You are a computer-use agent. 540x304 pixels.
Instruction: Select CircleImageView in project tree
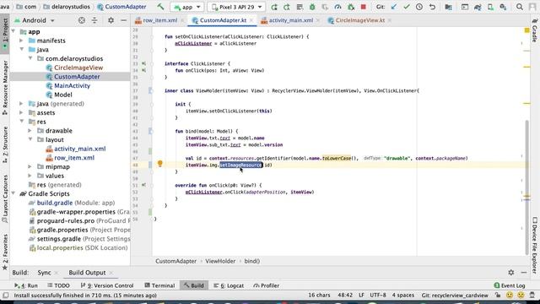click(78, 68)
